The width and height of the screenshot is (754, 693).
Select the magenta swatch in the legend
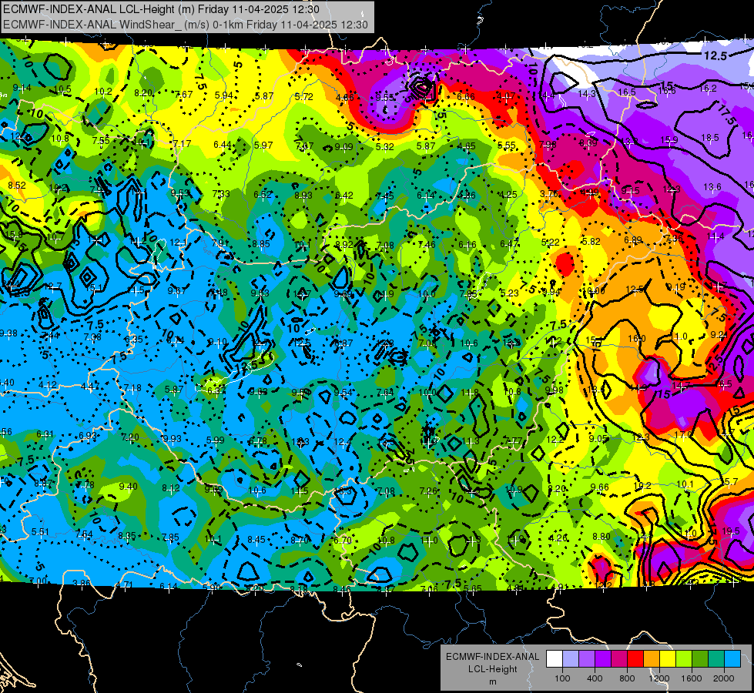click(619, 659)
